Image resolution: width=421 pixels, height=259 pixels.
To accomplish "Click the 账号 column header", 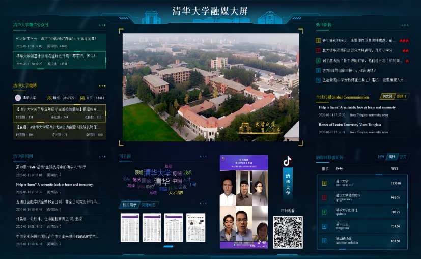I will 339,169.
